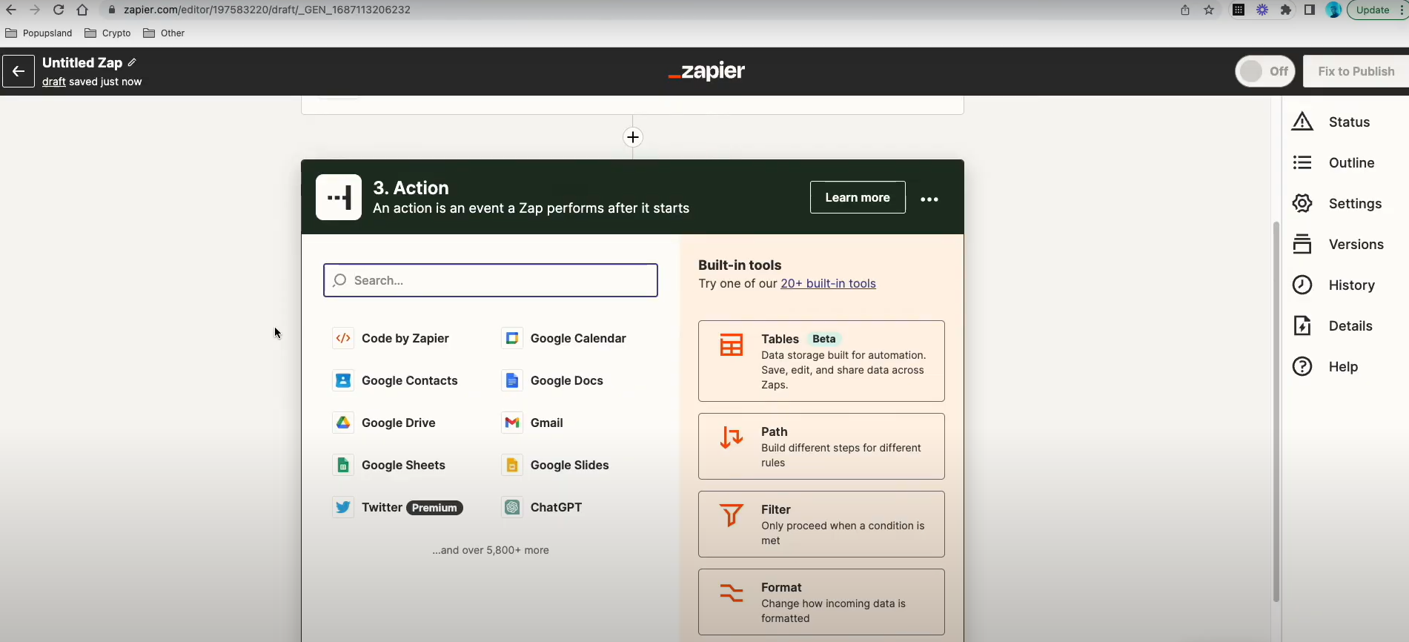The height and width of the screenshot is (642, 1409).
Task: Open the Filter built-in tool card
Action: tap(821, 524)
